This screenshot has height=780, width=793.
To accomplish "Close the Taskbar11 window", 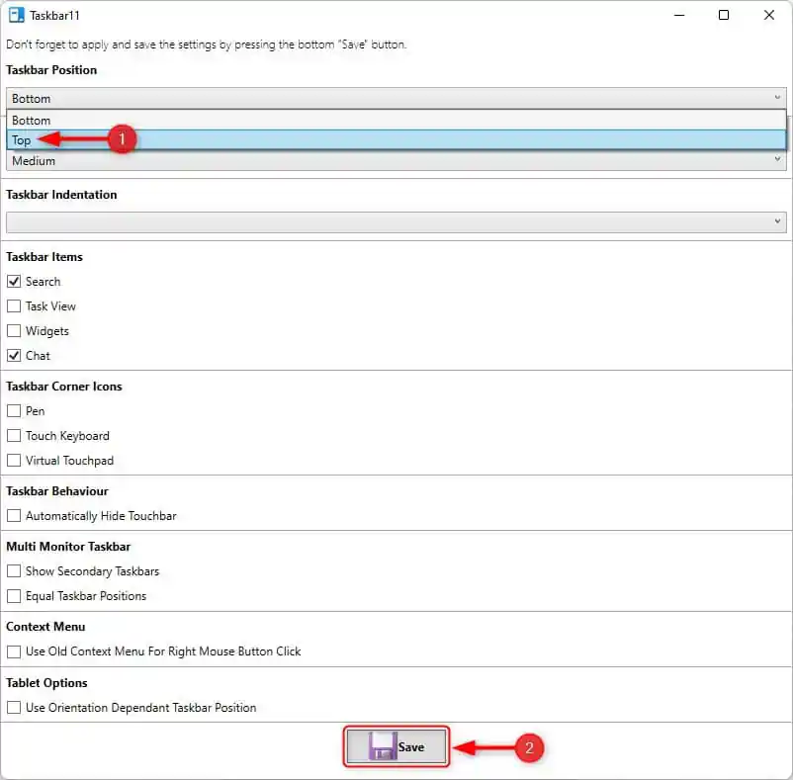I will click(x=768, y=15).
